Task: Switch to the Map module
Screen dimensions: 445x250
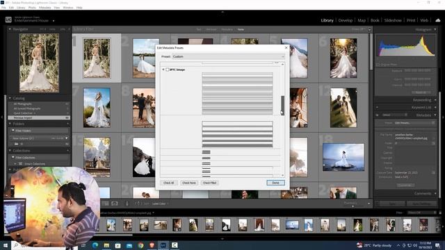Action: coord(362,20)
